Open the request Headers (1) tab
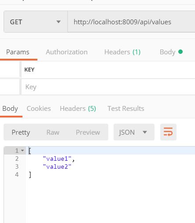 pos(122,52)
